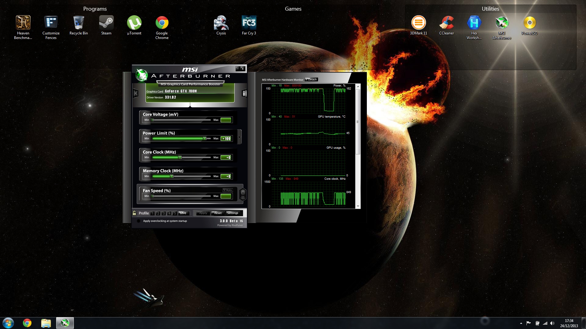Click the hardware monitor scroll up arrow
The image size is (586, 329).
358,87
